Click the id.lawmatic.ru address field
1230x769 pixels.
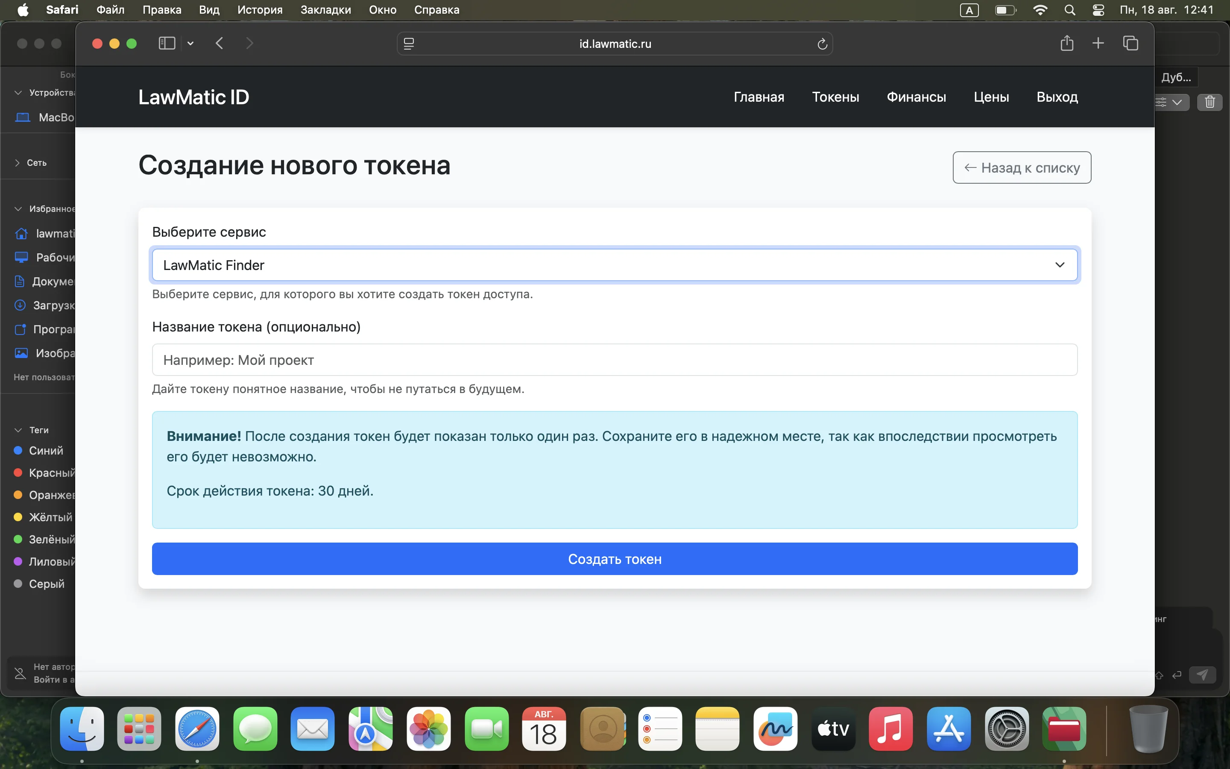click(x=615, y=44)
